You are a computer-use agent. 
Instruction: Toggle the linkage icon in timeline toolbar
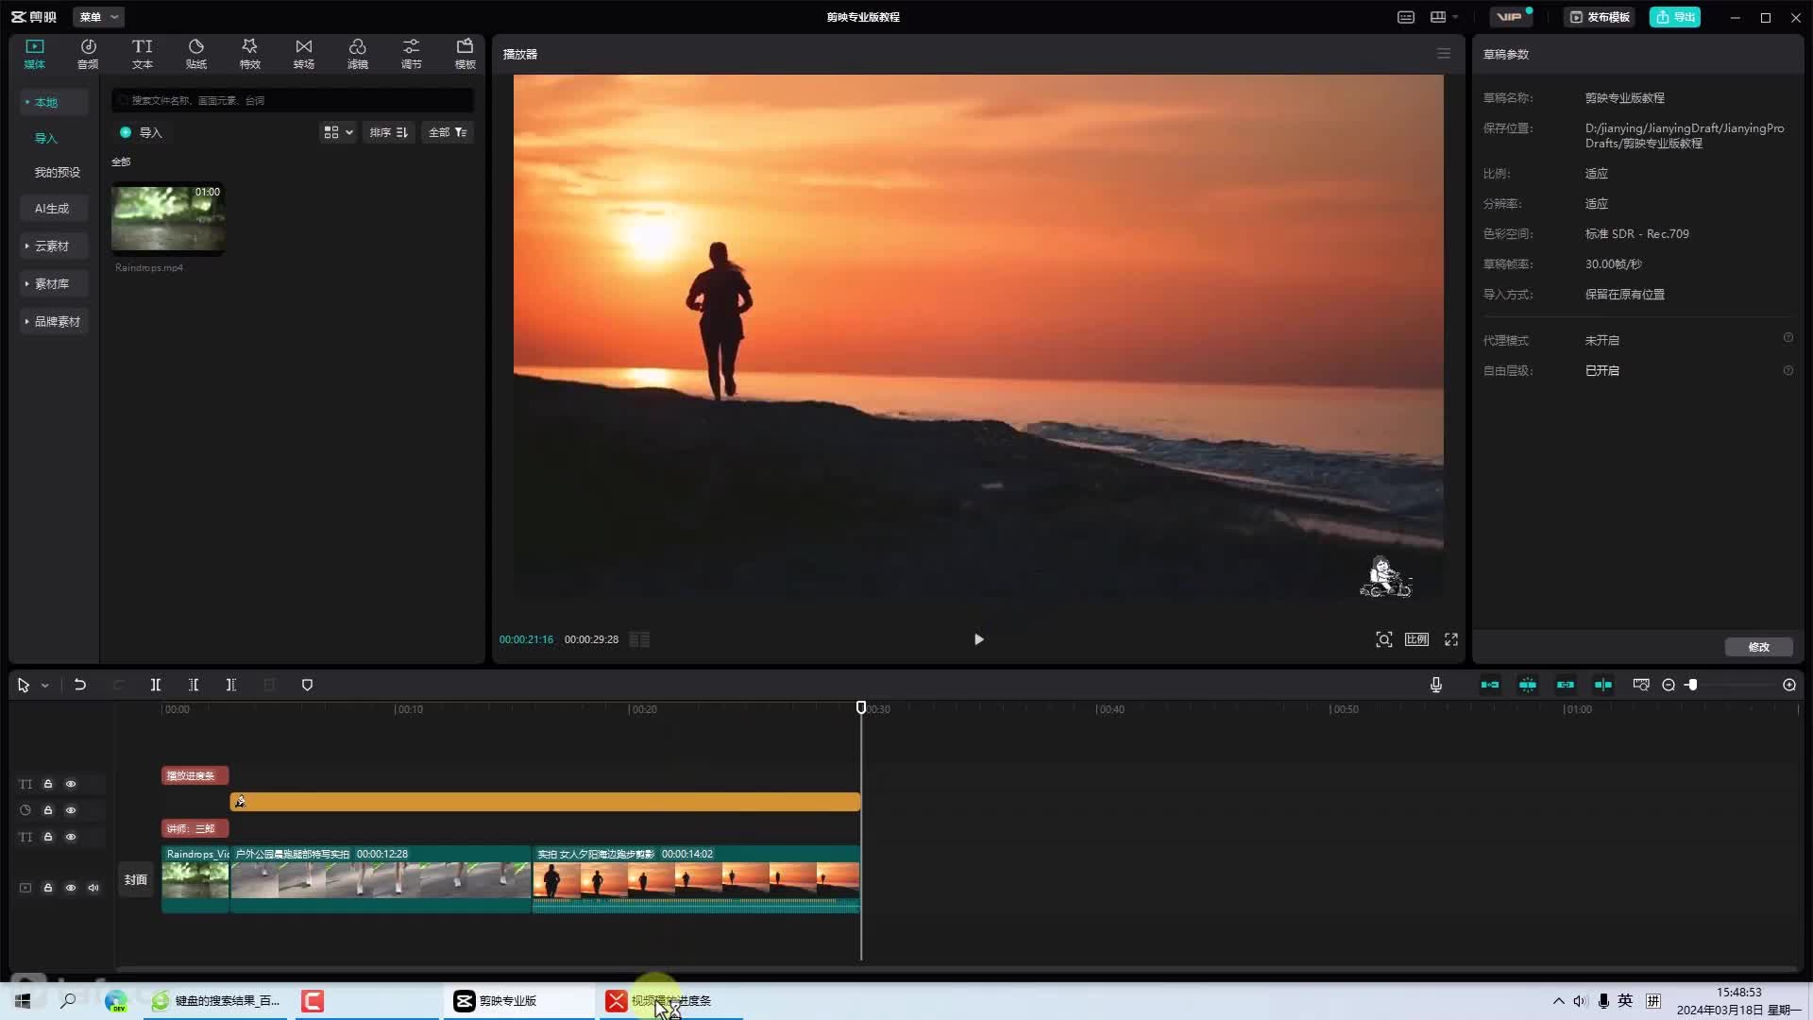point(1566,685)
